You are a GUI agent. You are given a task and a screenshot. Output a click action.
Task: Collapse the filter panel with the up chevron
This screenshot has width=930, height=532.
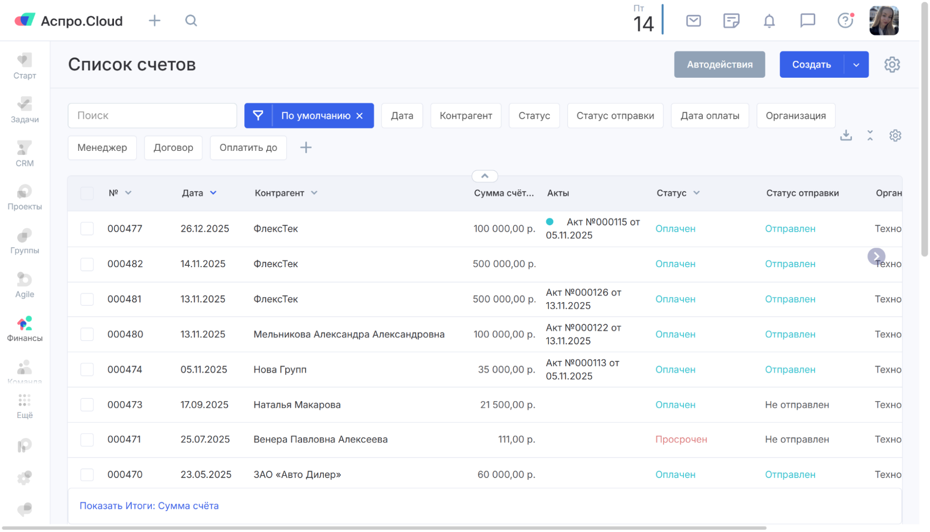(484, 176)
